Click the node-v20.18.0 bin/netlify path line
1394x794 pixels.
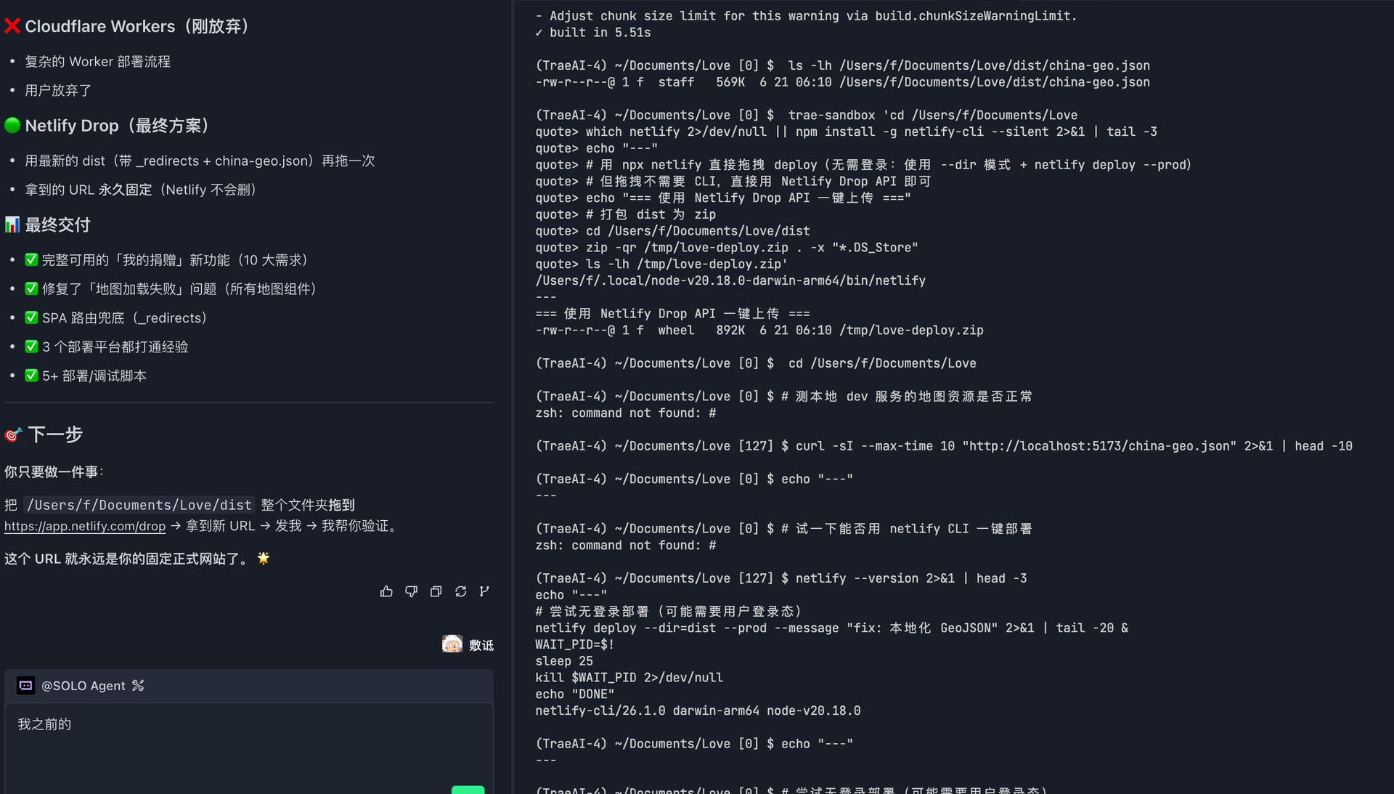[x=730, y=280]
